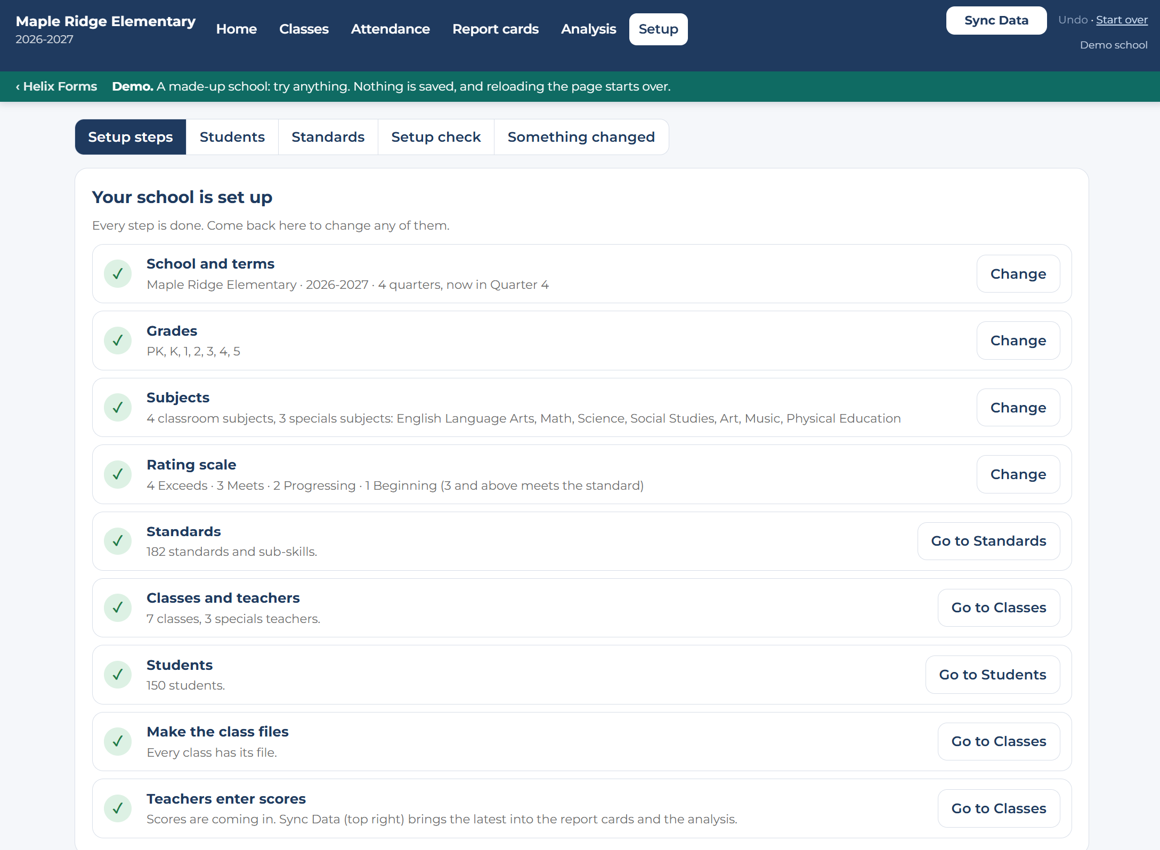Screen dimensions: 1160x850
Task: Select the Setup navigation item
Action: 658,29
